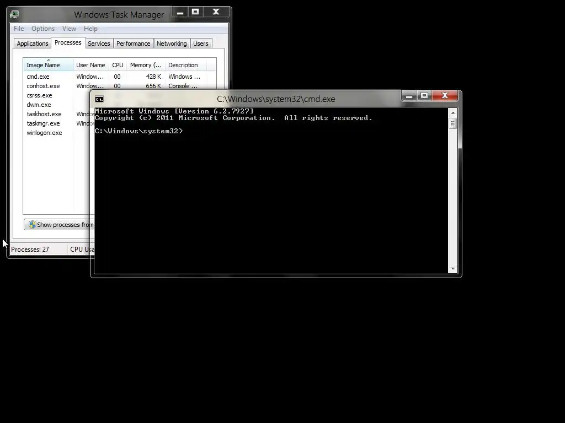Image resolution: width=565 pixels, height=423 pixels.
Task: Minimize the cmd.exe window
Action: (409, 96)
